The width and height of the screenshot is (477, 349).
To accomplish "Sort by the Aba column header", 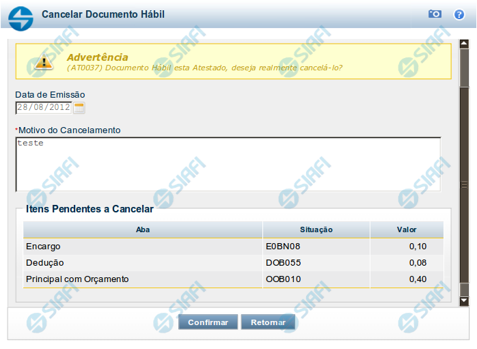I will pyautogui.click(x=143, y=230).
